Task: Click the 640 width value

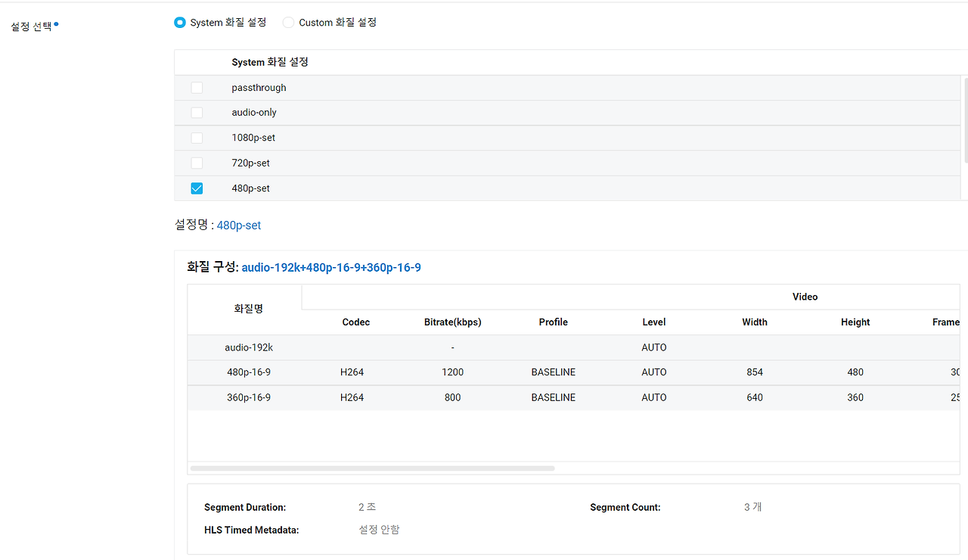Action: point(755,397)
